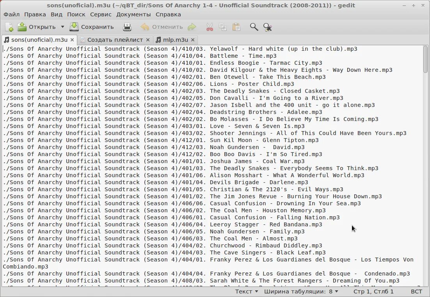This screenshot has height=297, width=430.
Task: Click the Endless Boogie - Tarmac City line
Action: [162, 63]
